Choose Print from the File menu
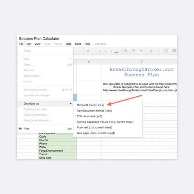 pos(45,129)
